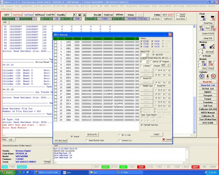Image resolution: width=219 pixels, height=175 pixels.
Task: Toggle the C4-6A option checkbox
Action: (x=141, y=44)
